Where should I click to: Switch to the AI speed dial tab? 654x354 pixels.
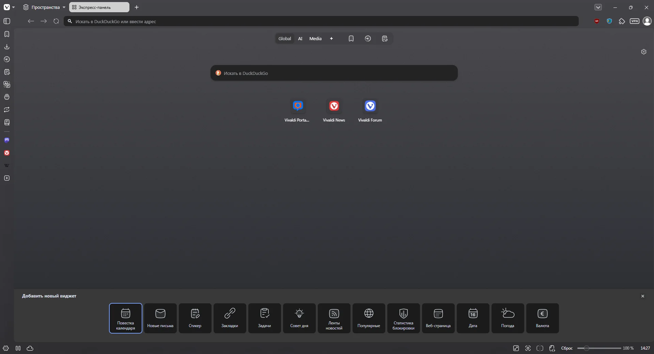300,38
